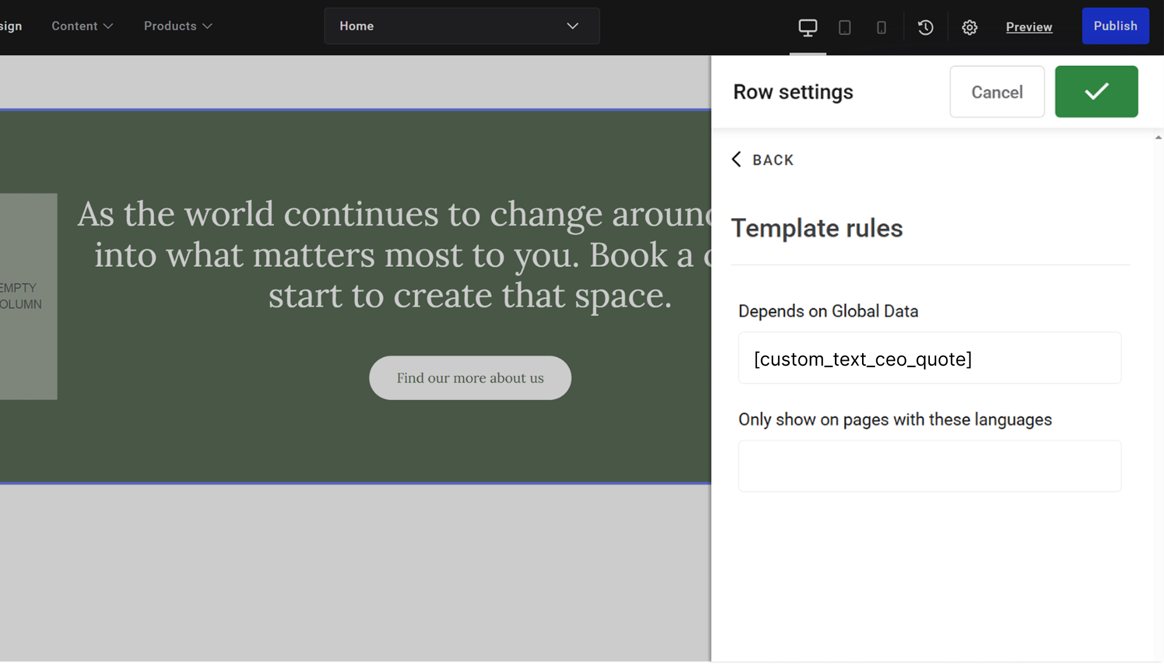The width and height of the screenshot is (1164, 664).
Task: Cancel the Row settings changes
Action: pyautogui.click(x=997, y=91)
